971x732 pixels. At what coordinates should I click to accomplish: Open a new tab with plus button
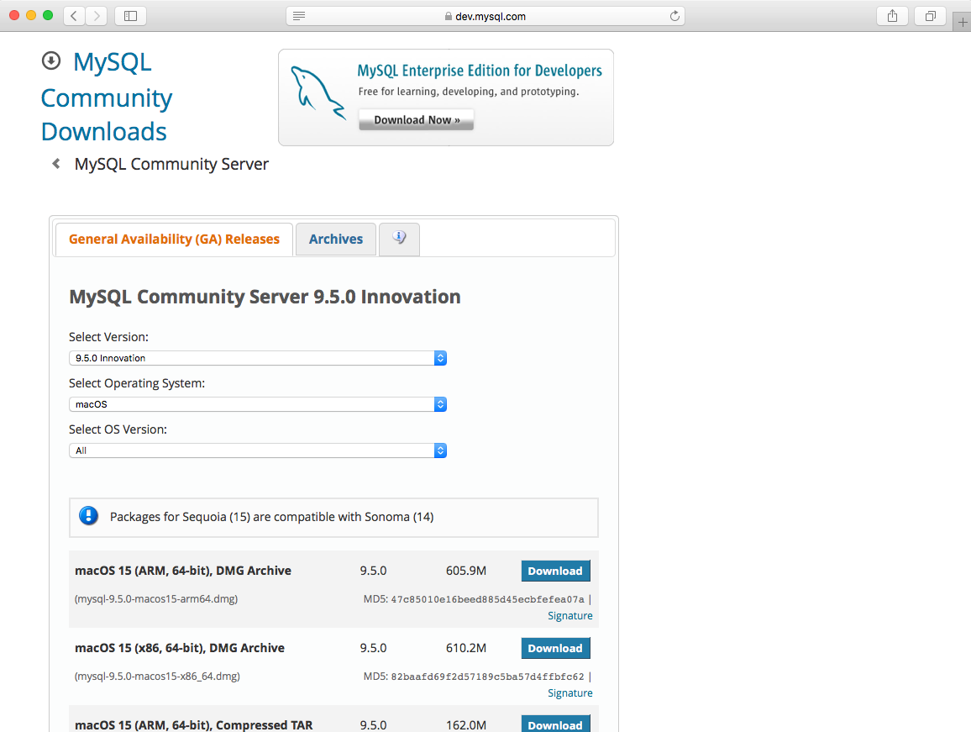click(x=963, y=22)
